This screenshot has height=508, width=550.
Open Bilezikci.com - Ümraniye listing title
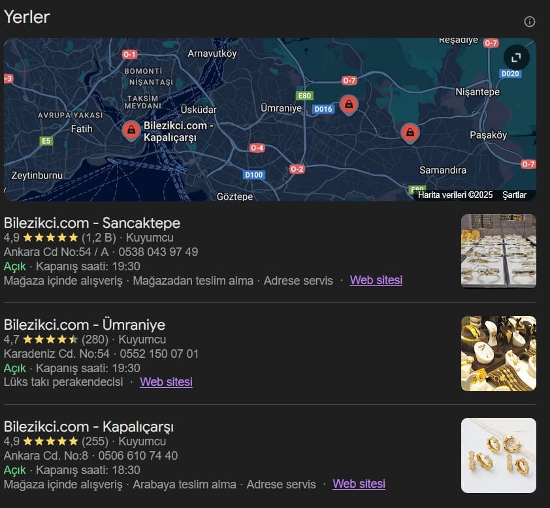pyautogui.click(x=84, y=325)
